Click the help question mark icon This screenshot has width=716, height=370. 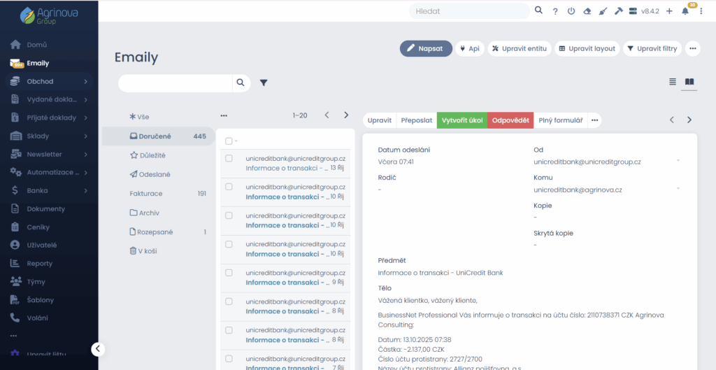(555, 11)
